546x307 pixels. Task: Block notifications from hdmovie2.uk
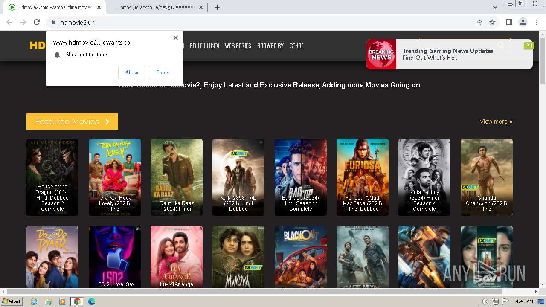pyautogui.click(x=163, y=72)
